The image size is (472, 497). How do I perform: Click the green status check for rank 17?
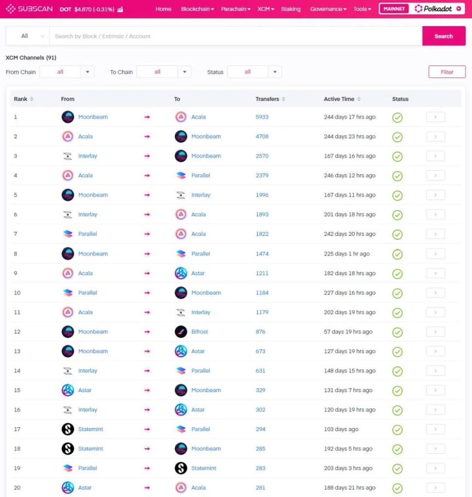tap(397, 430)
